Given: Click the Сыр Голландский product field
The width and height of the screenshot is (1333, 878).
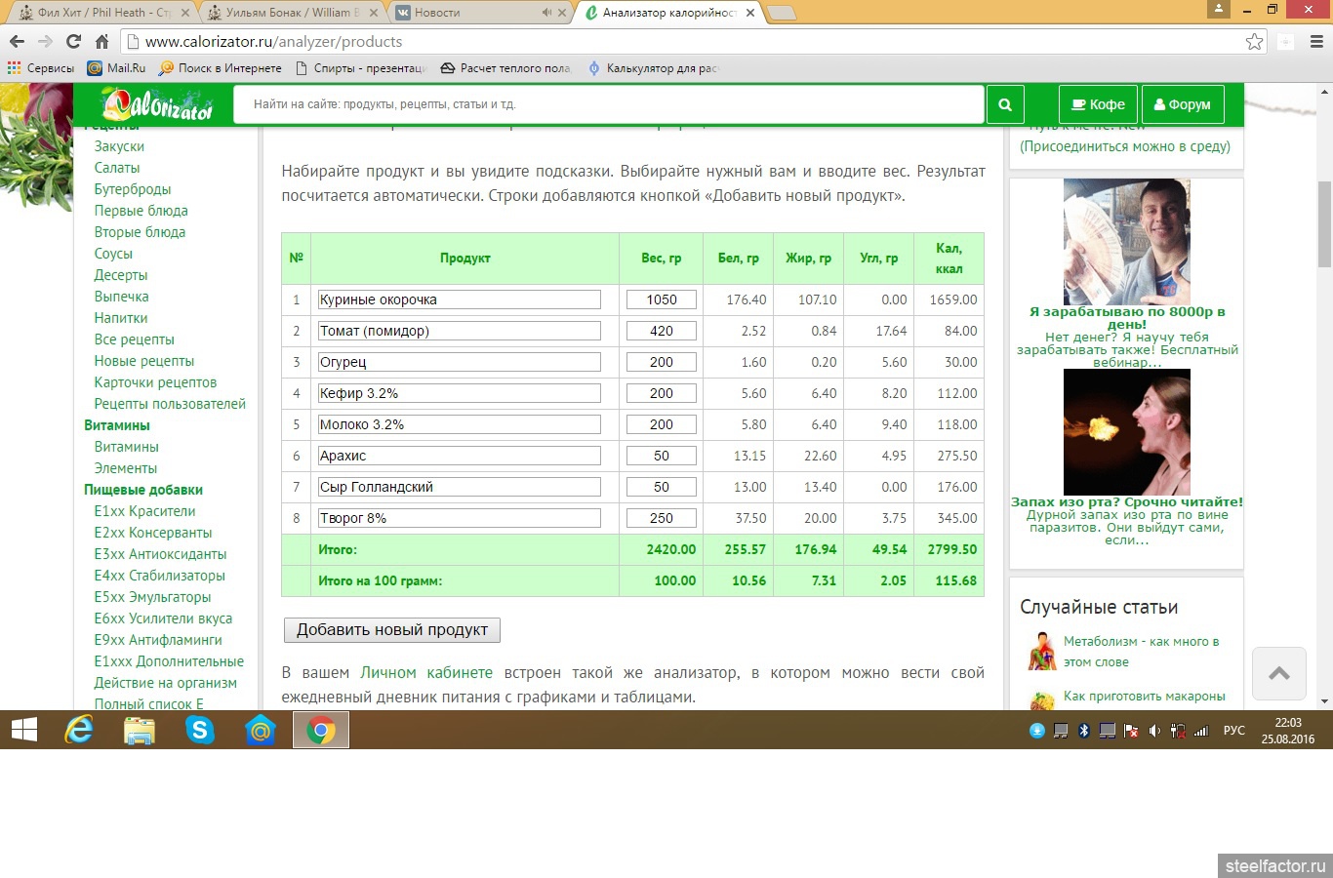Looking at the screenshot, I should point(459,487).
